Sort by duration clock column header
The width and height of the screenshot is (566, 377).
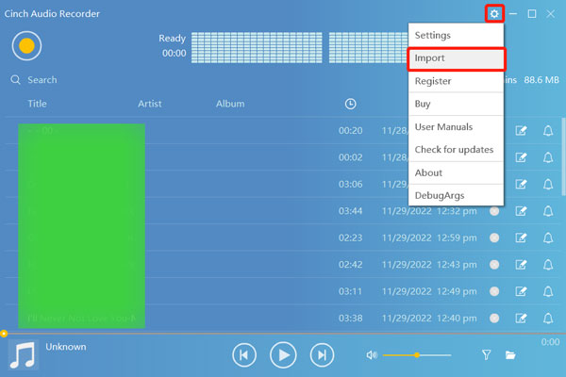point(350,104)
